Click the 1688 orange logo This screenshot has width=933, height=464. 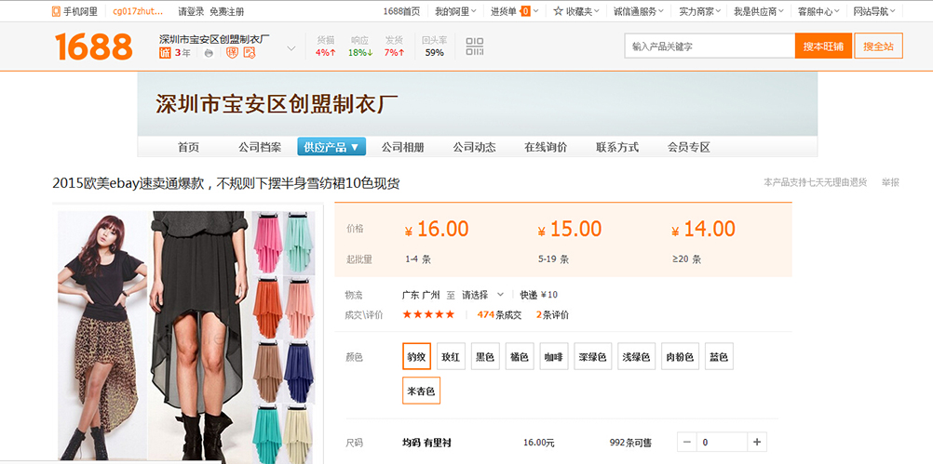93,46
